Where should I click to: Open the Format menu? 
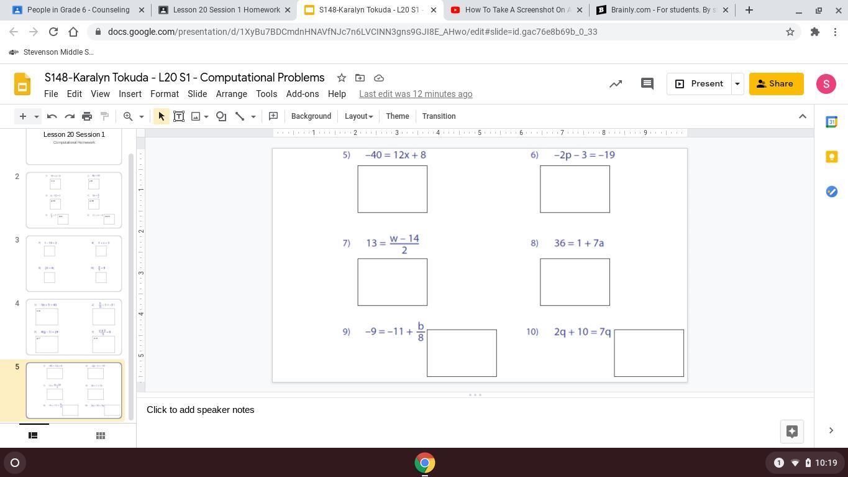(x=165, y=94)
